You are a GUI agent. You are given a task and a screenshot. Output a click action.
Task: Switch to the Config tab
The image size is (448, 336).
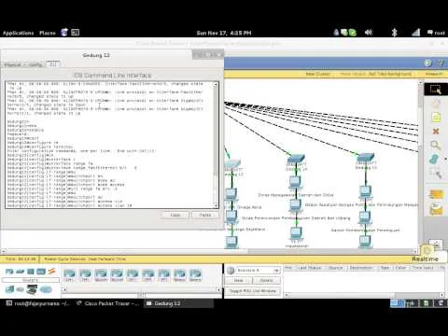point(35,64)
